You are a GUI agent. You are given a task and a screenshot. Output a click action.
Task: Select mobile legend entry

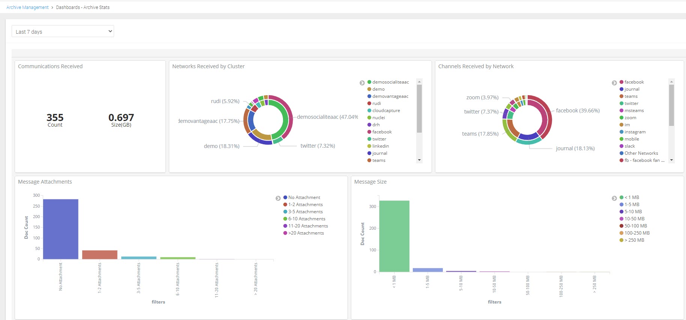[629, 139]
